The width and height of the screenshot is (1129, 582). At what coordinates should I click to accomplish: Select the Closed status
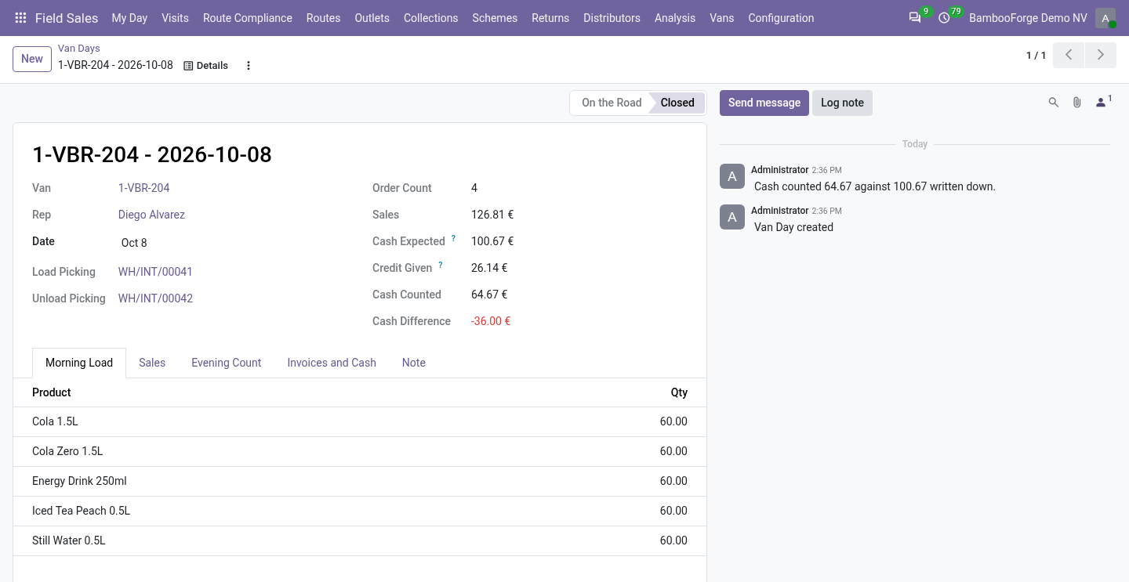[x=677, y=103]
